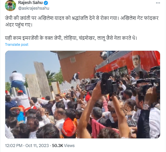This screenshot has height=152, width=166.
Task: Click the Oct 11, 2023 date
Action: (x=37, y=146)
